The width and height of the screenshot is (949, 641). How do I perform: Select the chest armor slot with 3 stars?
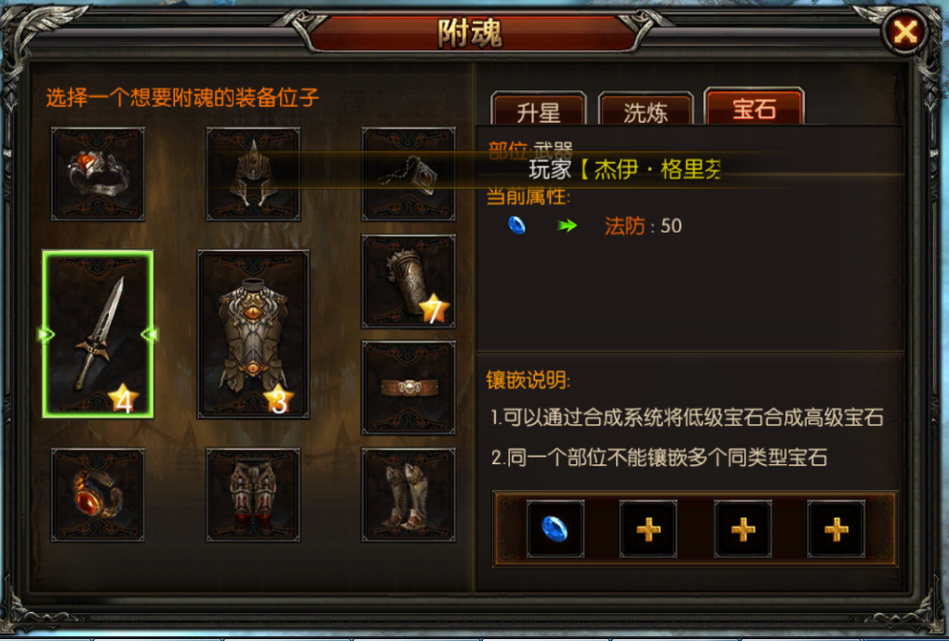click(253, 334)
